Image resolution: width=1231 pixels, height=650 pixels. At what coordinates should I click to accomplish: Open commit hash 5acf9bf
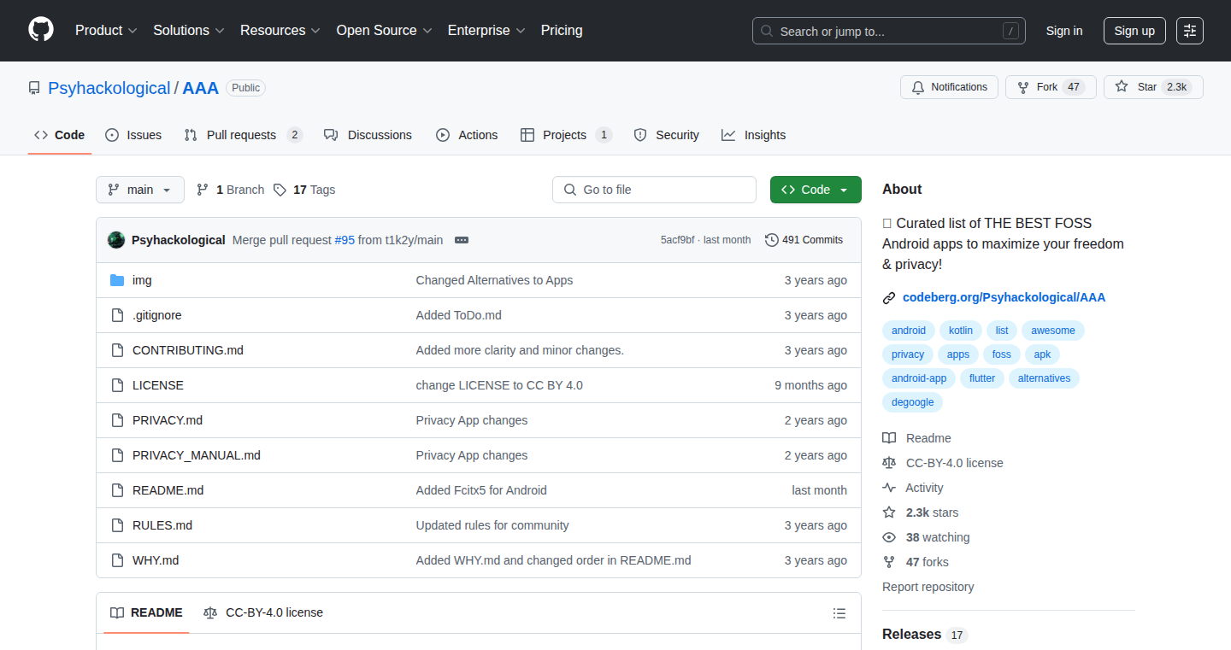click(677, 240)
